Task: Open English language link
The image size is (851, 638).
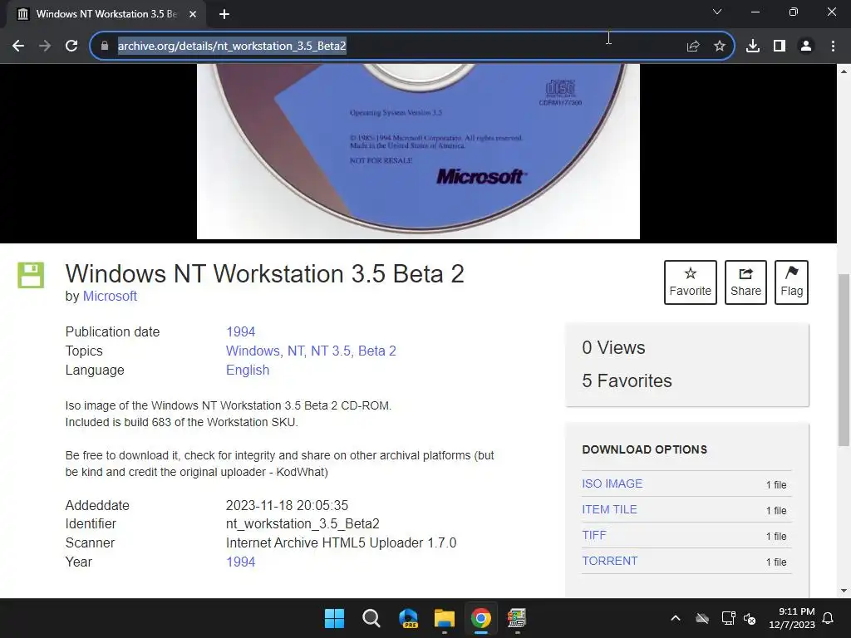Action: click(248, 370)
